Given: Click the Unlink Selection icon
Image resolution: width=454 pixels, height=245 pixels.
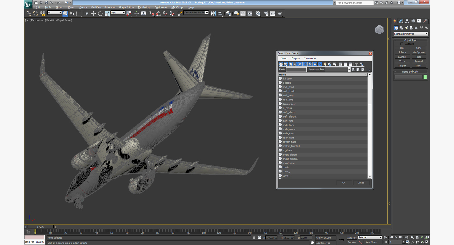Looking at the screenshot, I should click(36, 13).
